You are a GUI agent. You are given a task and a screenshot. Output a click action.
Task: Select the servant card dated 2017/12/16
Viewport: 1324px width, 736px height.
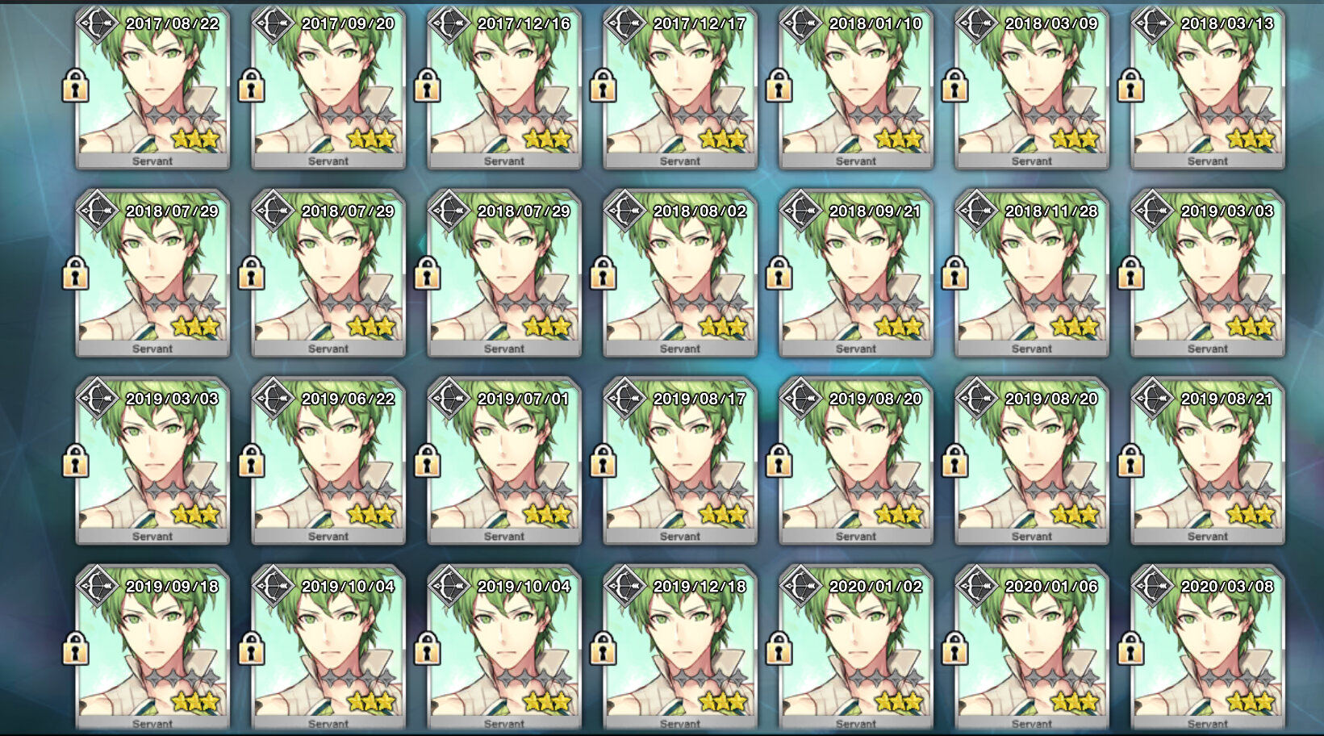(x=504, y=88)
